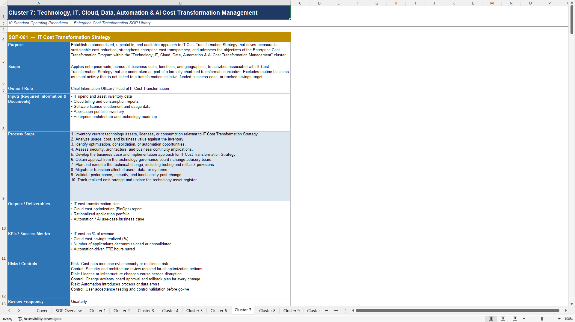Image resolution: width=575 pixels, height=322 pixels.
Task: Open the Cluster 8 sheet tab
Action: 267,311
